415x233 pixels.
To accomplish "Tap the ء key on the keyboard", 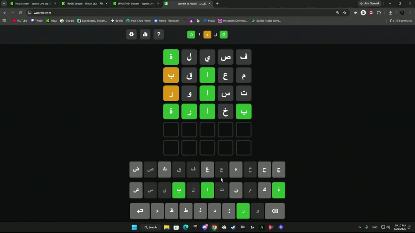I will pyautogui.click(x=157, y=211).
